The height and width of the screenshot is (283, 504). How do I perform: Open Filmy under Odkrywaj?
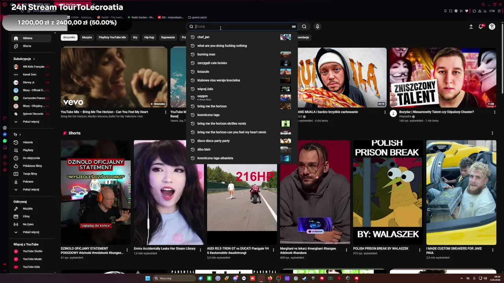pyautogui.click(x=31, y=217)
